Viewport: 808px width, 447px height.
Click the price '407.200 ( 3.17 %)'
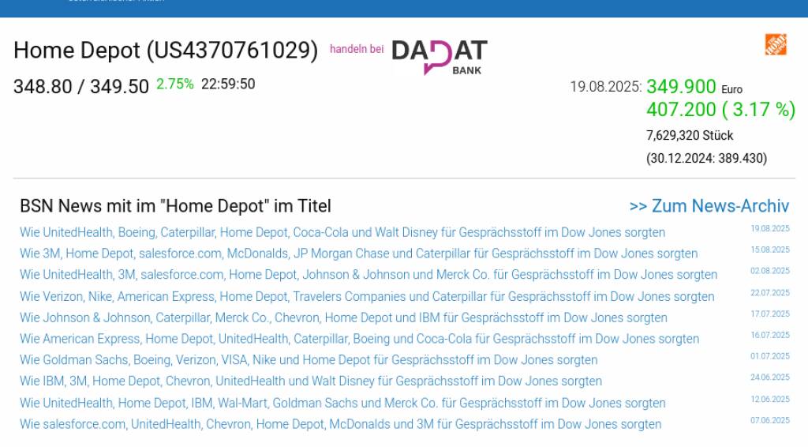[721, 109]
